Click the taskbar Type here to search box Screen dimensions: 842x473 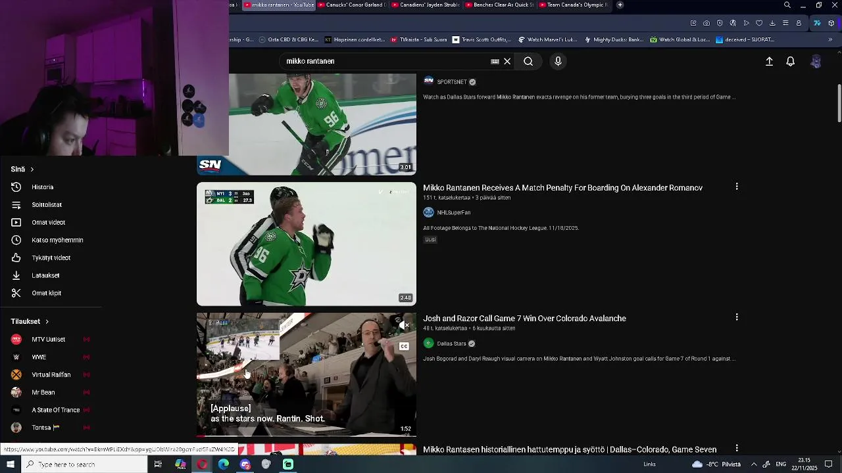click(85, 464)
